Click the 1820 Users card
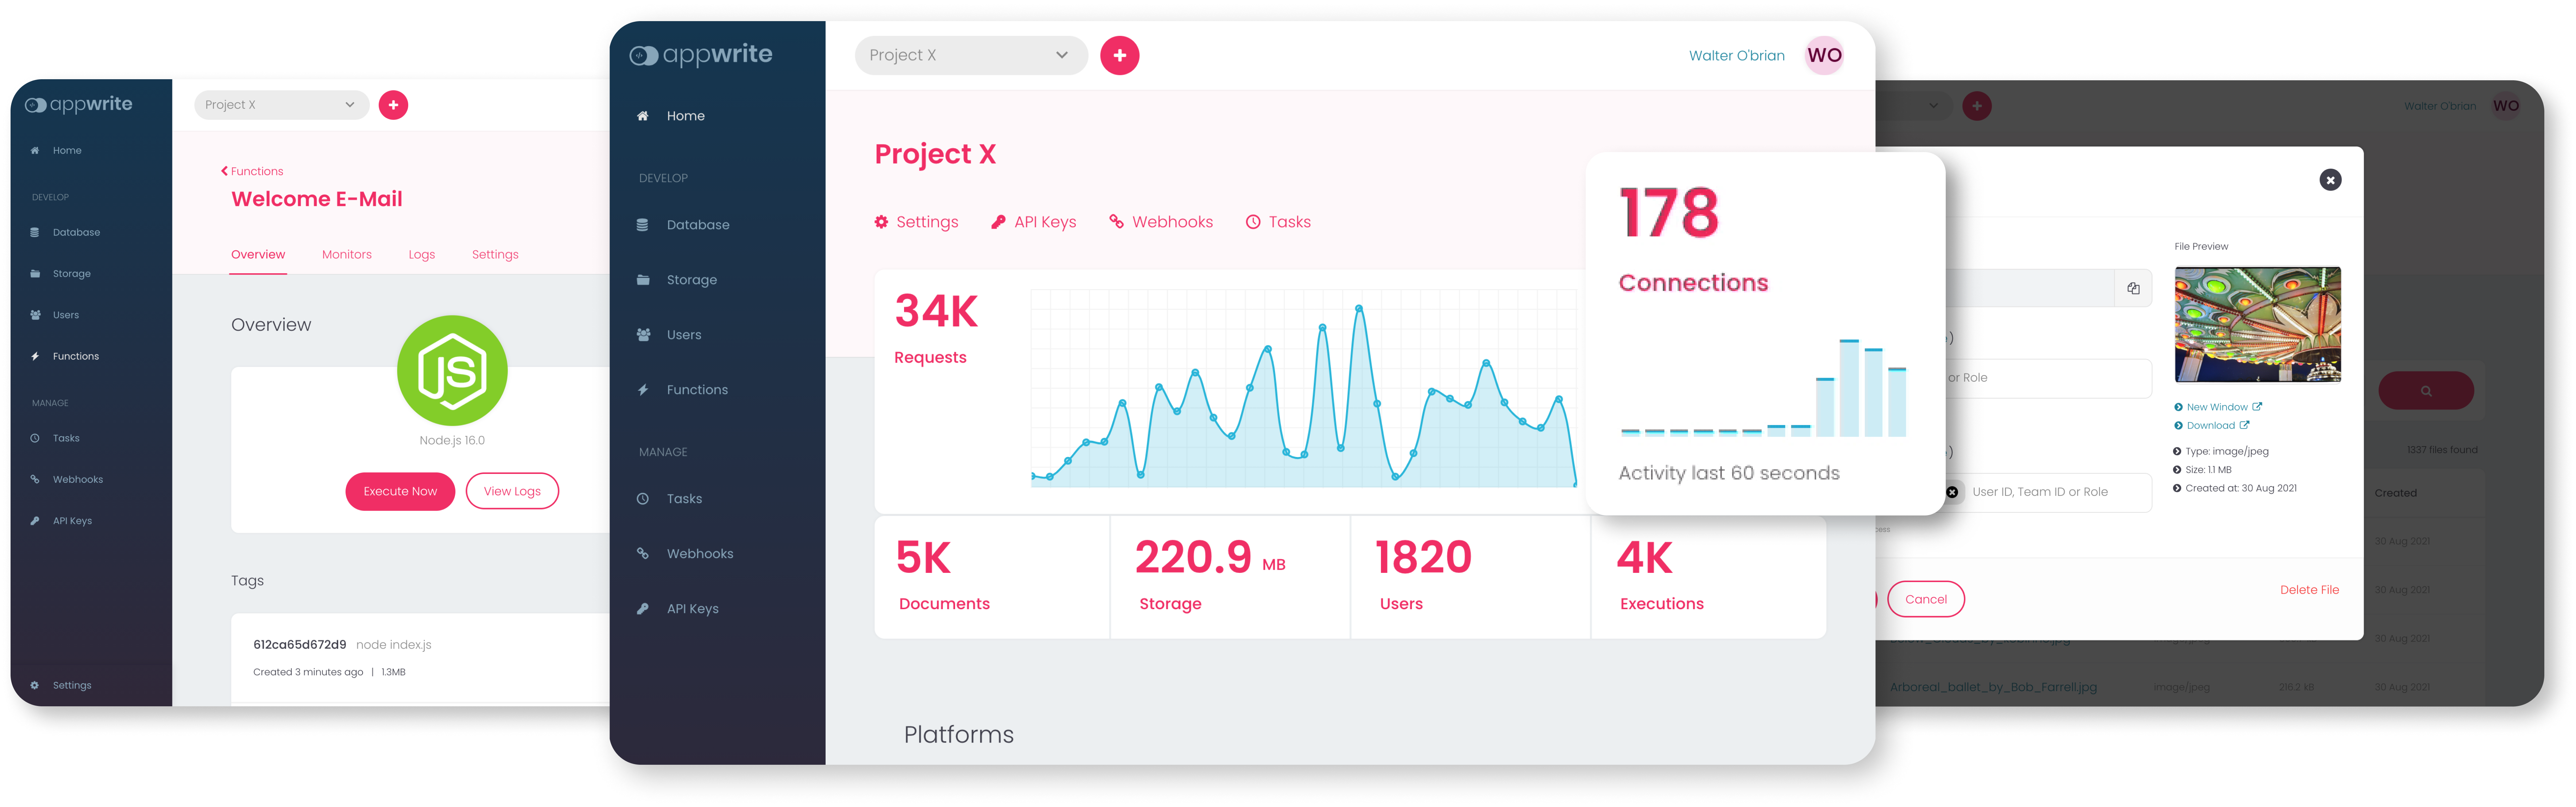The width and height of the screenshot is (2576, 807). (x=1470, y=577)
